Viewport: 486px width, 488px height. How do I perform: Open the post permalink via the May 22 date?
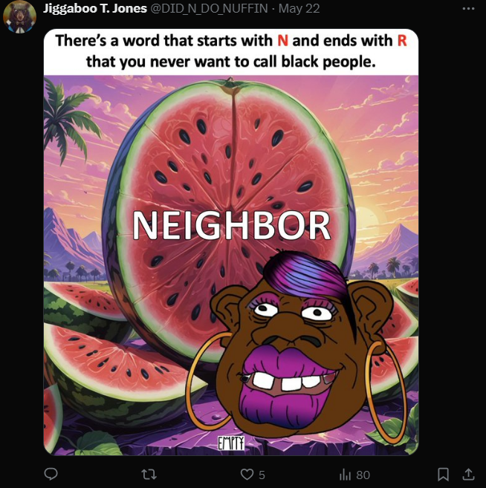pyautogui.click(x=299, y=8)
